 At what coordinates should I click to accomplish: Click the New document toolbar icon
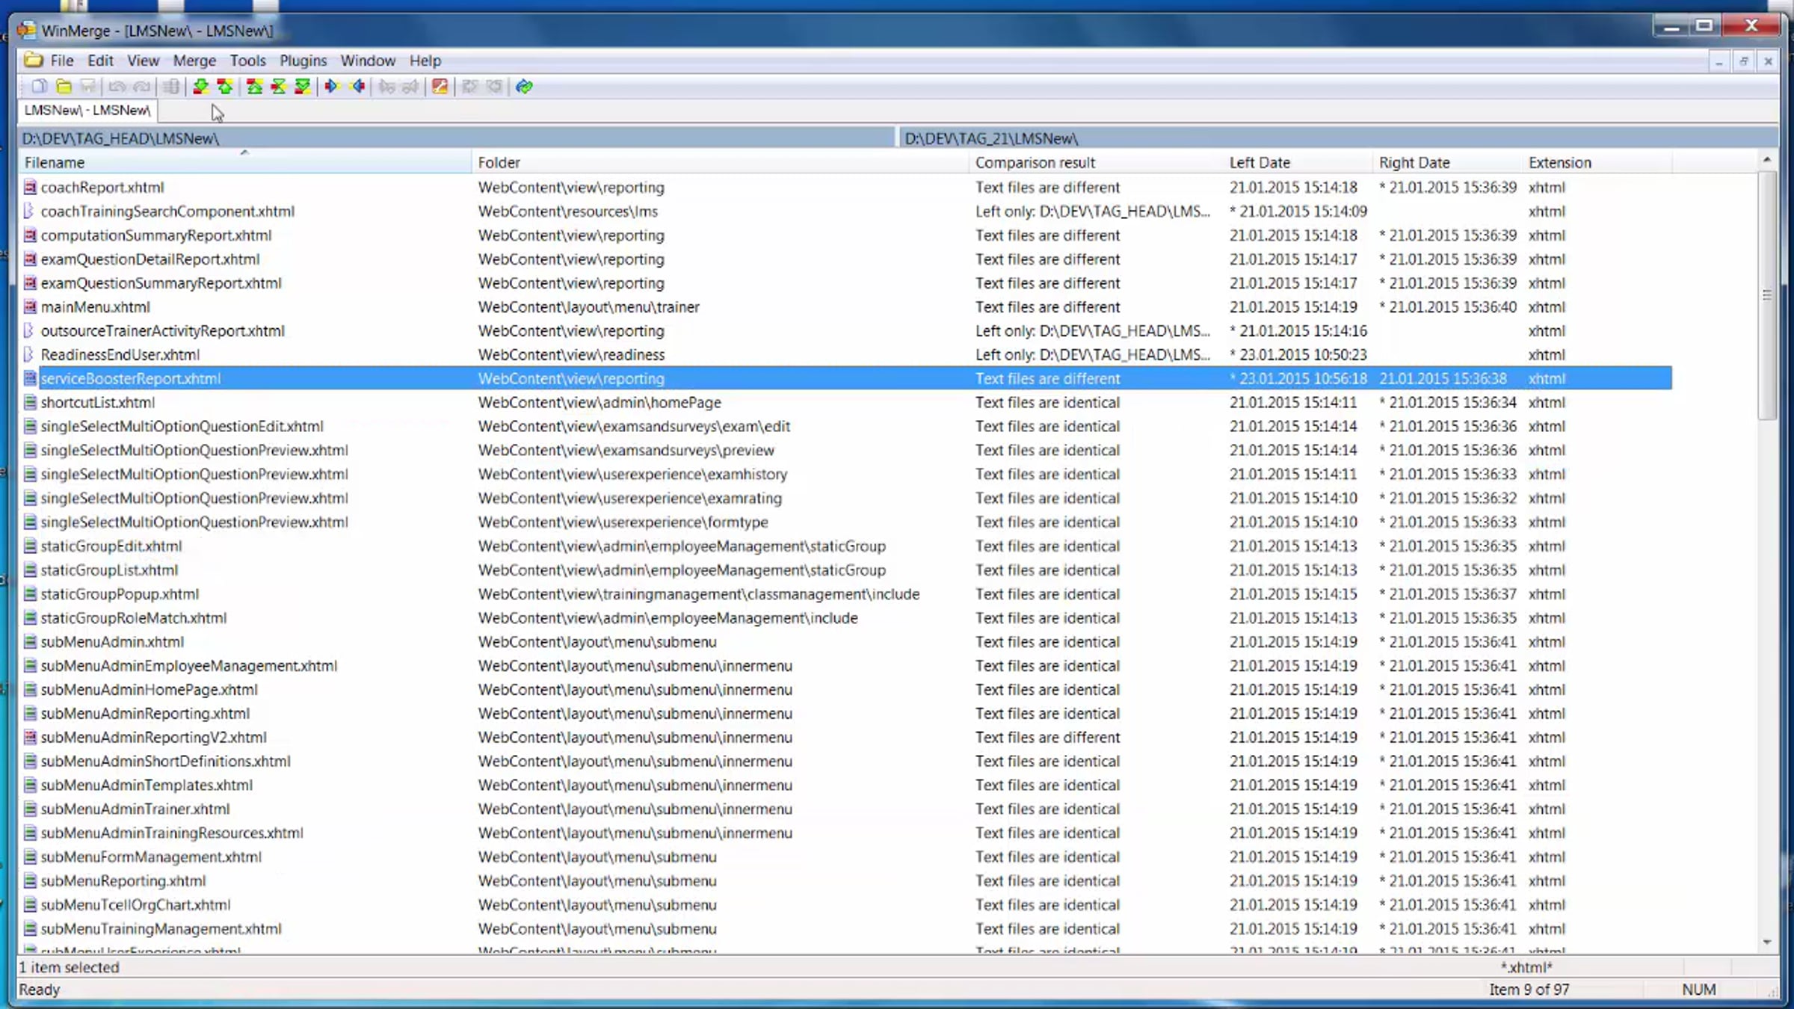[40, 87]
